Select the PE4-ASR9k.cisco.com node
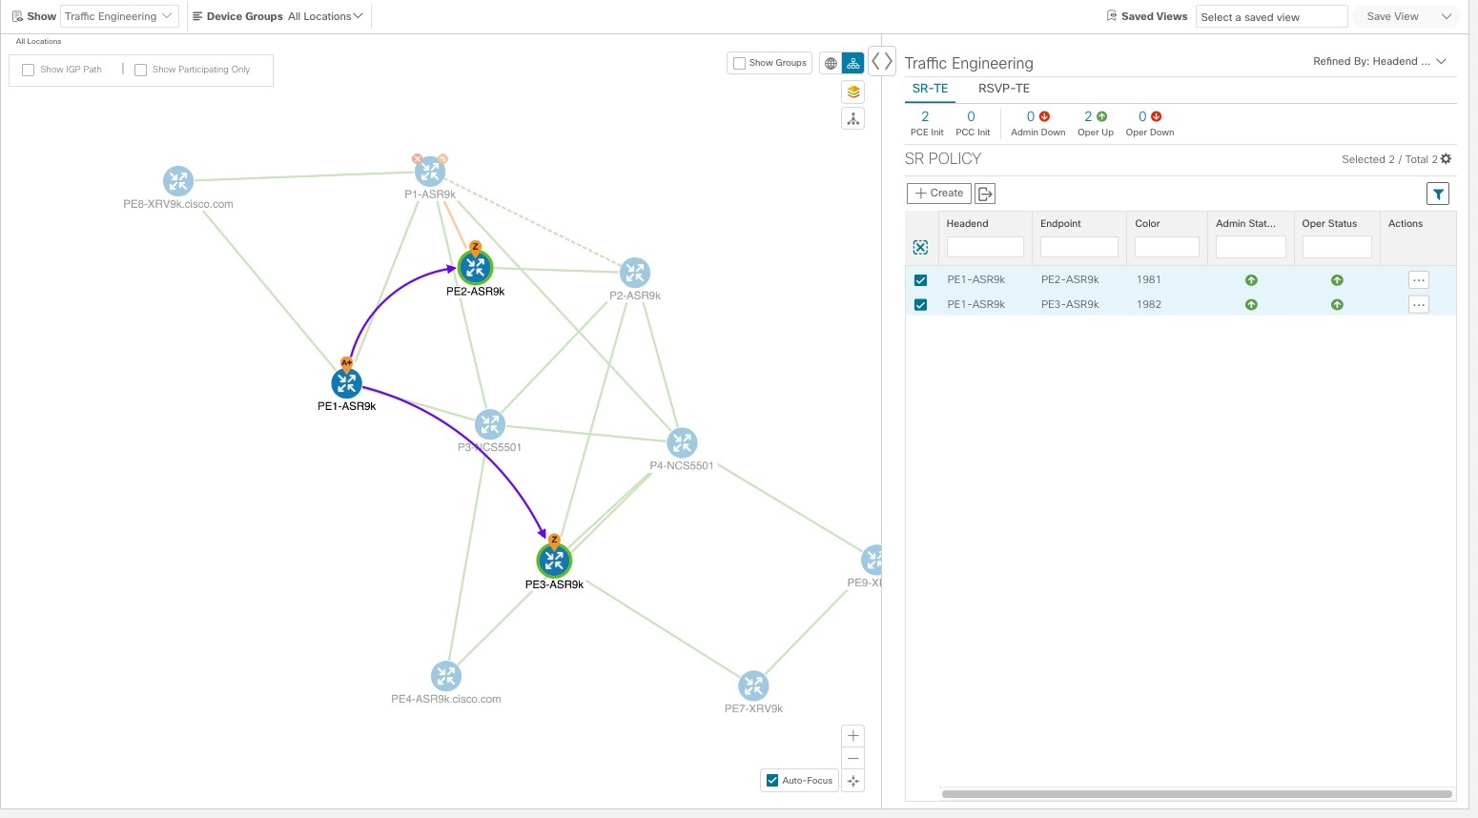 coord(445,676)
